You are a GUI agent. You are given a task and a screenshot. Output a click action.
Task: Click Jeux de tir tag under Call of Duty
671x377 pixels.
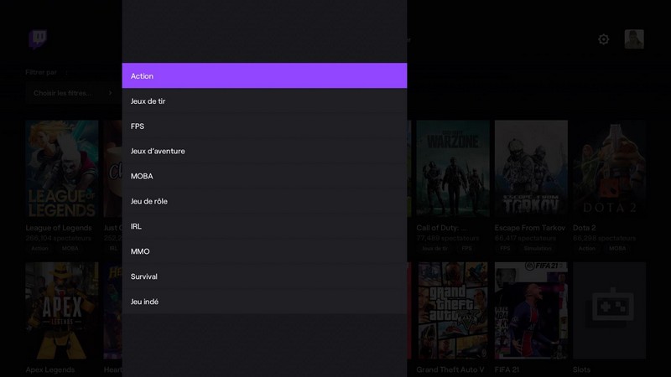(434, 248)
